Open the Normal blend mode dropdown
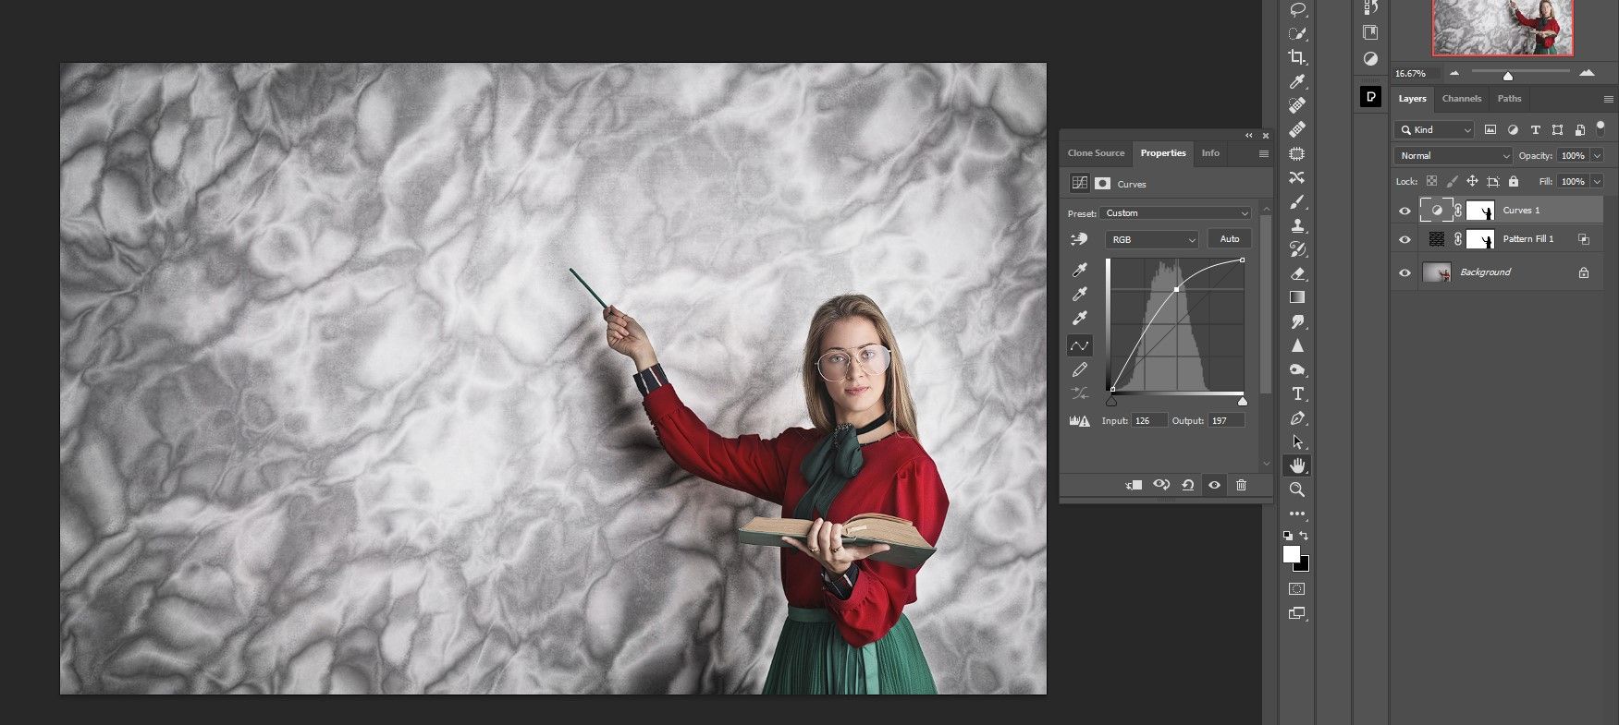This screenshot has width=1619, height=725. click(x=1452, y=156)
